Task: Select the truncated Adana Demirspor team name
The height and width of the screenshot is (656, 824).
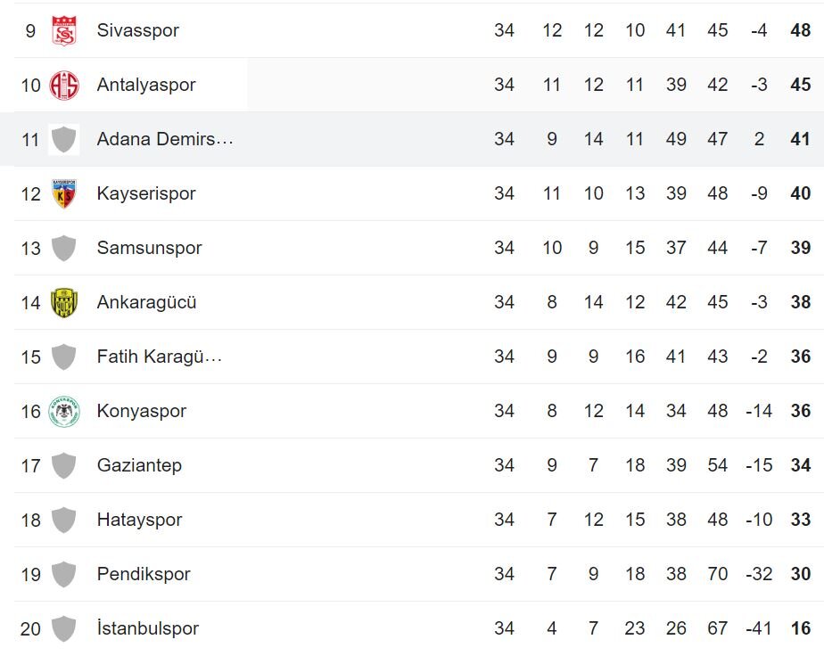Action: pos(165,140)
